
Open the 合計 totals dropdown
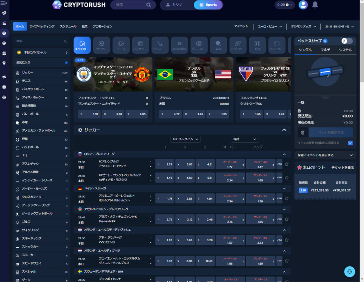click(x=245, y=139)
